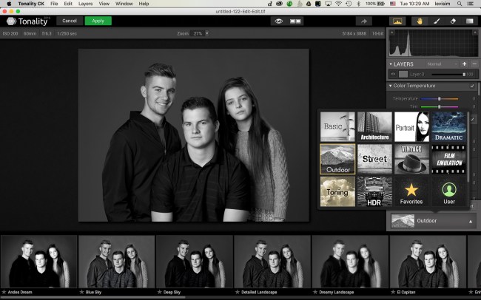Favorite the Deep Sky preset star
Image resolution: width=481 pixels, height=300 pixels.
[160, 292]
